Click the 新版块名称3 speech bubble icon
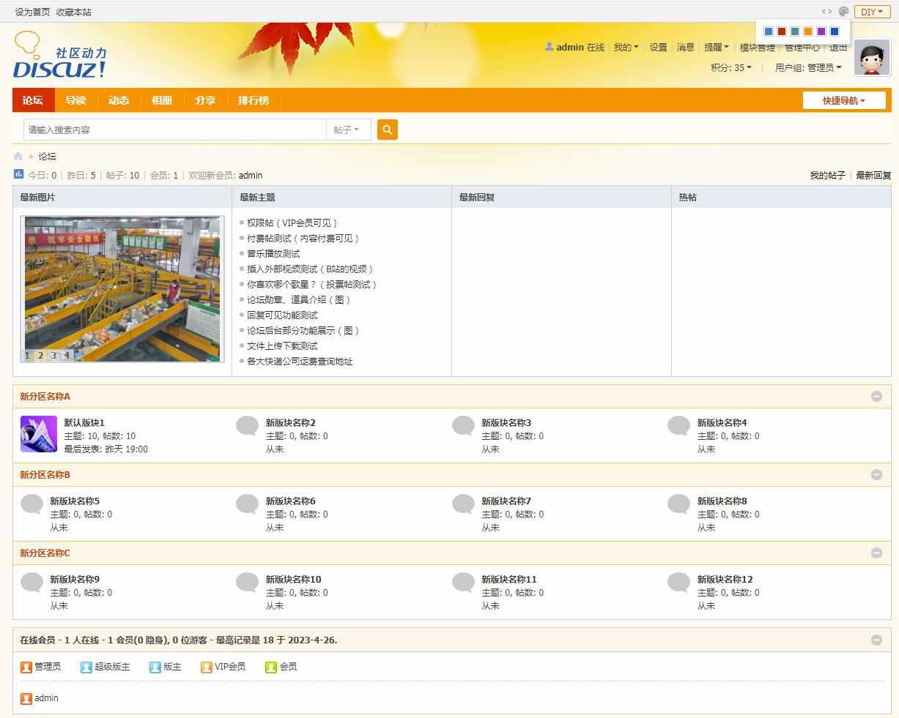 463,426
